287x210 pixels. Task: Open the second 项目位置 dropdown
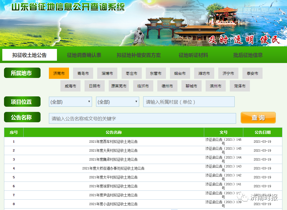pos(118,102)
